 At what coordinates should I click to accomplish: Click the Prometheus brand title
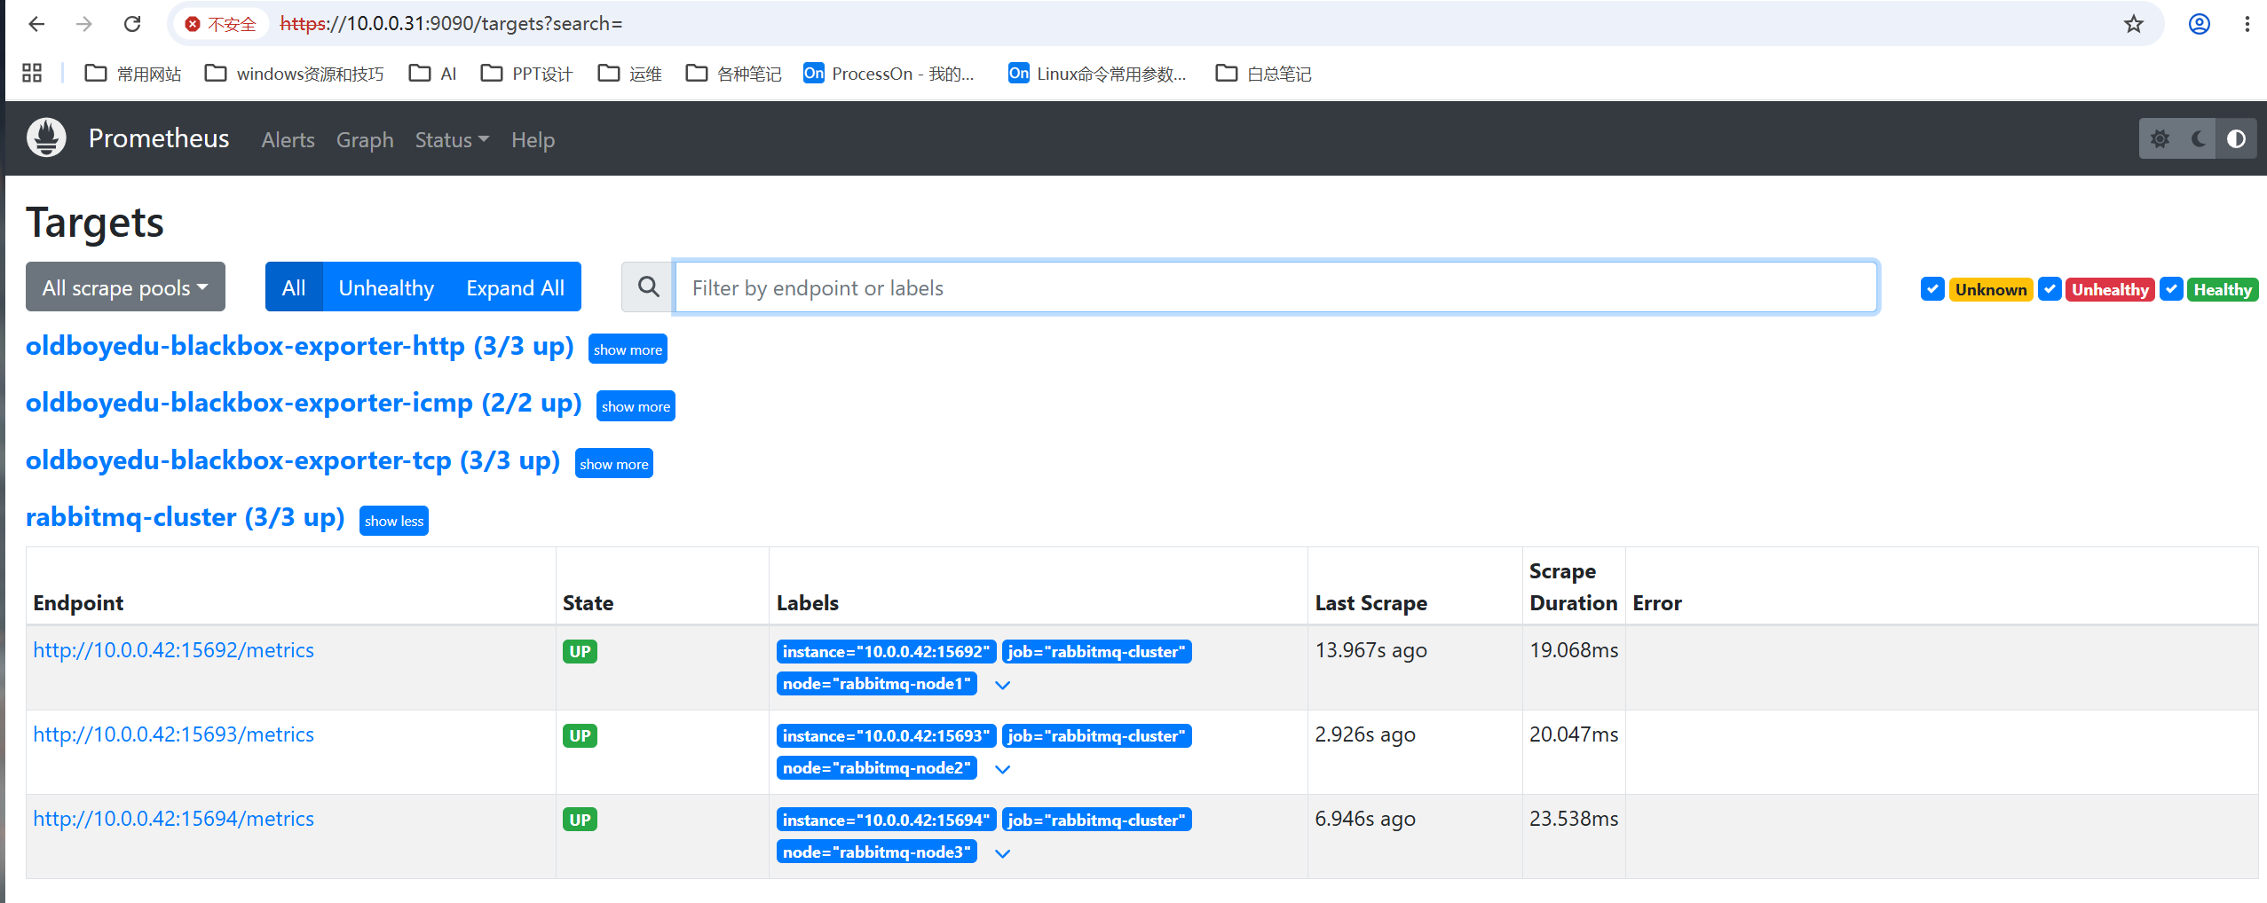point(159,137)
